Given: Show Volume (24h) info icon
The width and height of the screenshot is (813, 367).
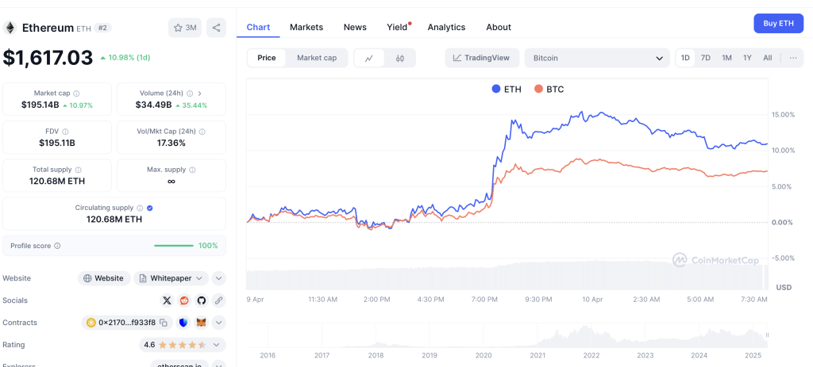Looking at the screenshot, I should point(190,94).
